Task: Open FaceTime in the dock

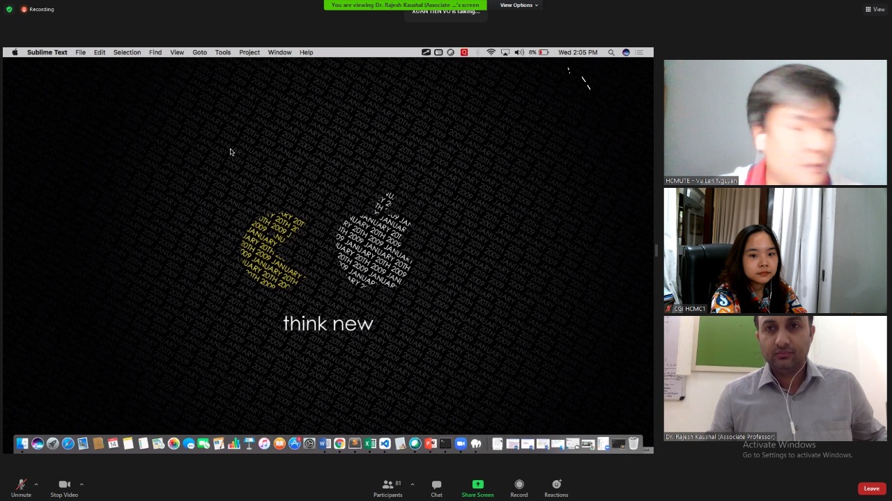Action: (x=203, y=444)
